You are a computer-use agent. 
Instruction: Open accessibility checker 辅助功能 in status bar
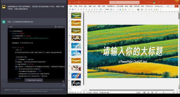[x=104, y=93]
